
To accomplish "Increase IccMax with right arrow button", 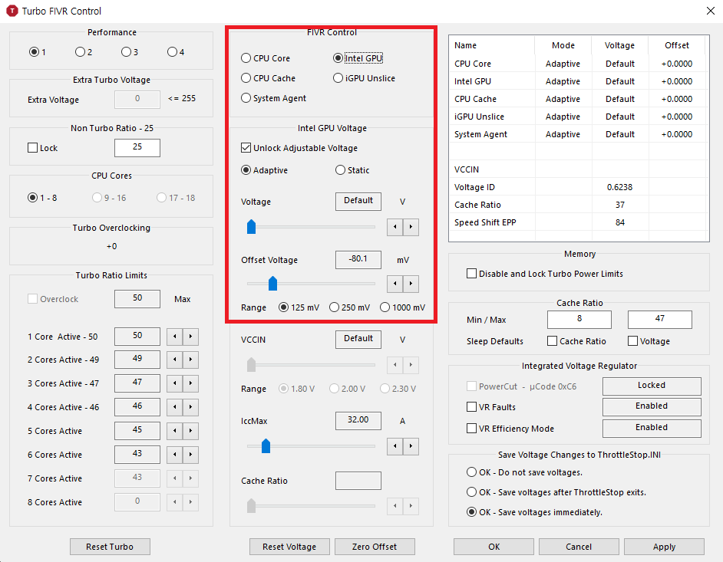I will point(411,446).
